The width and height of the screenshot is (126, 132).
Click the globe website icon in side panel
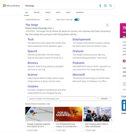124,61
